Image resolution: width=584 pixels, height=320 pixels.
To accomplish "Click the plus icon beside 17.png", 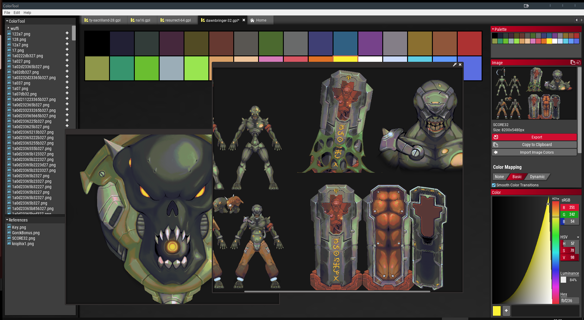I will pyautogui.click(x=67, y=49).
